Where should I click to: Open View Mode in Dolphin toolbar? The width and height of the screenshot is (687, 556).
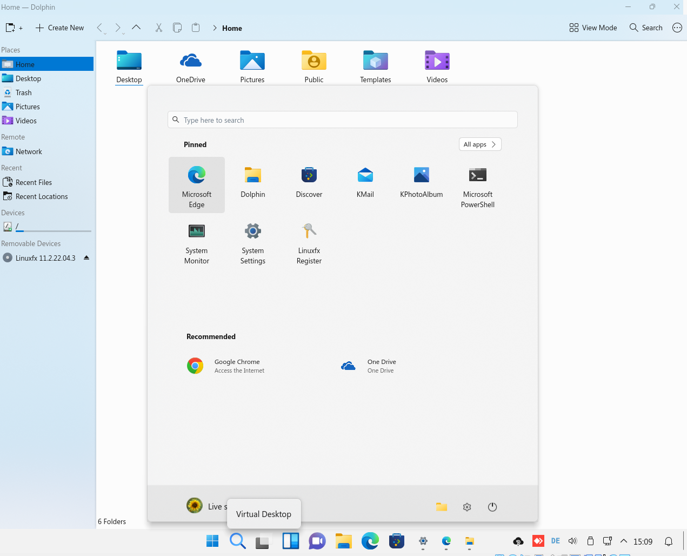[593, 28]
